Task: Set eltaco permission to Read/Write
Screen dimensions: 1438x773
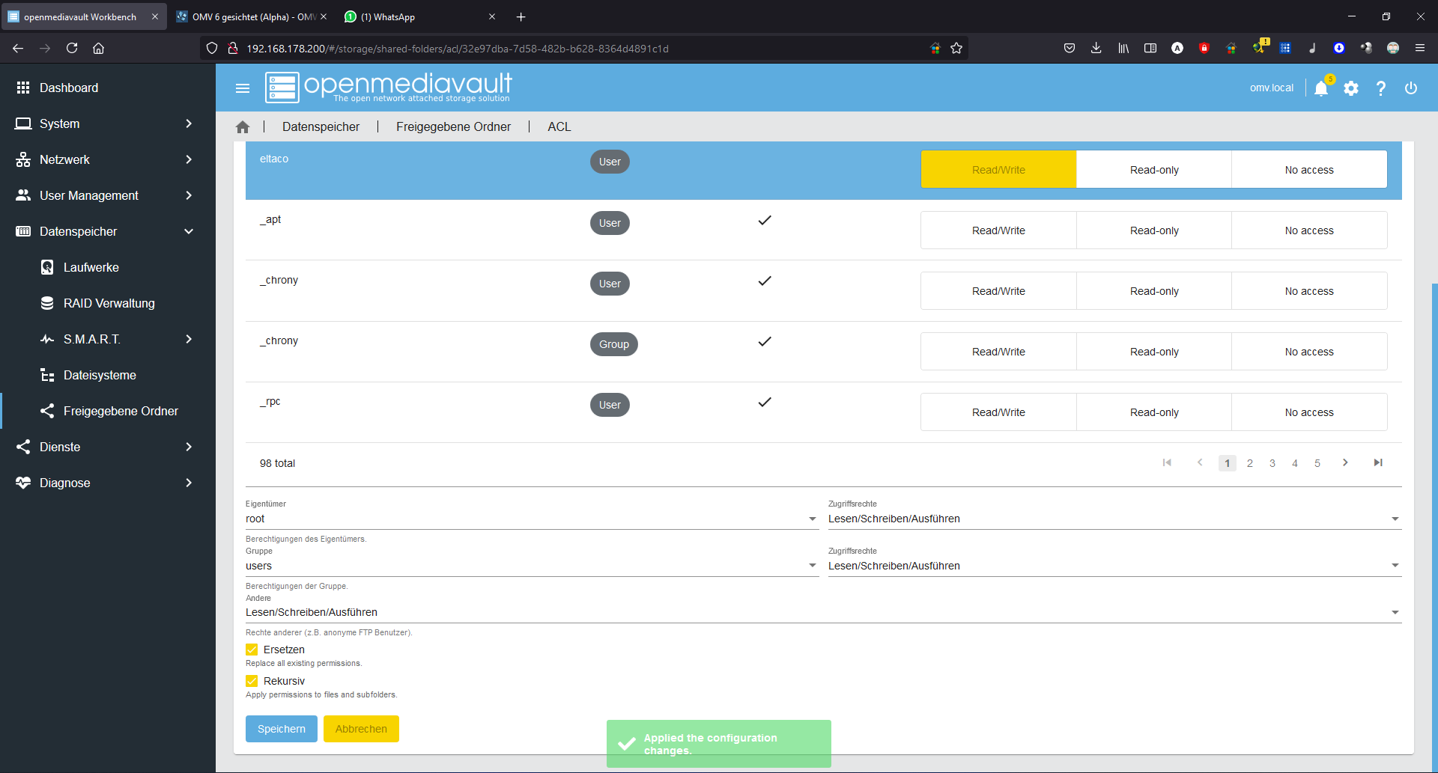Action: [x=998, y=170]
